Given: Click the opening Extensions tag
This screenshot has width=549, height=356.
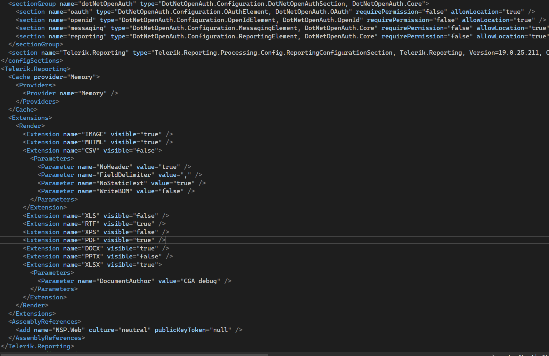Looking at the screenshot, I should [30, 118].
